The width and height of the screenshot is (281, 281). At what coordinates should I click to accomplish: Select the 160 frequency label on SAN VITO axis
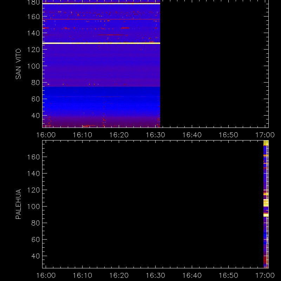pos(33,17)
